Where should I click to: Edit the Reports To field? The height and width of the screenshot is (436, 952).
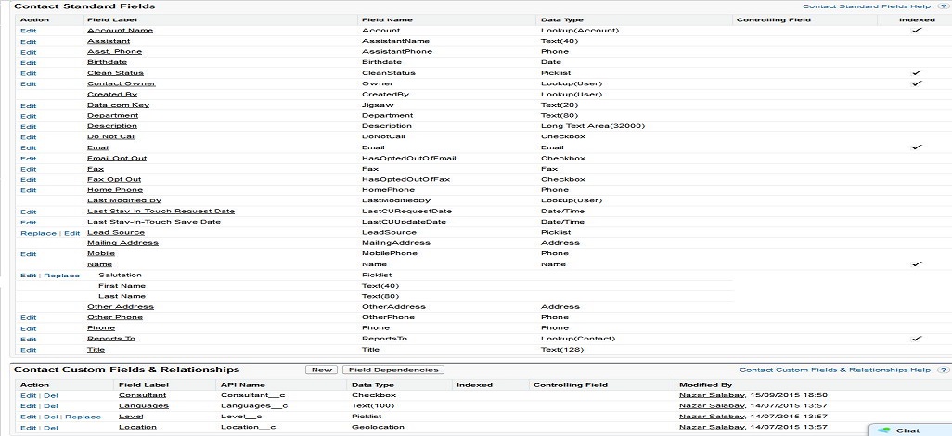28,340
